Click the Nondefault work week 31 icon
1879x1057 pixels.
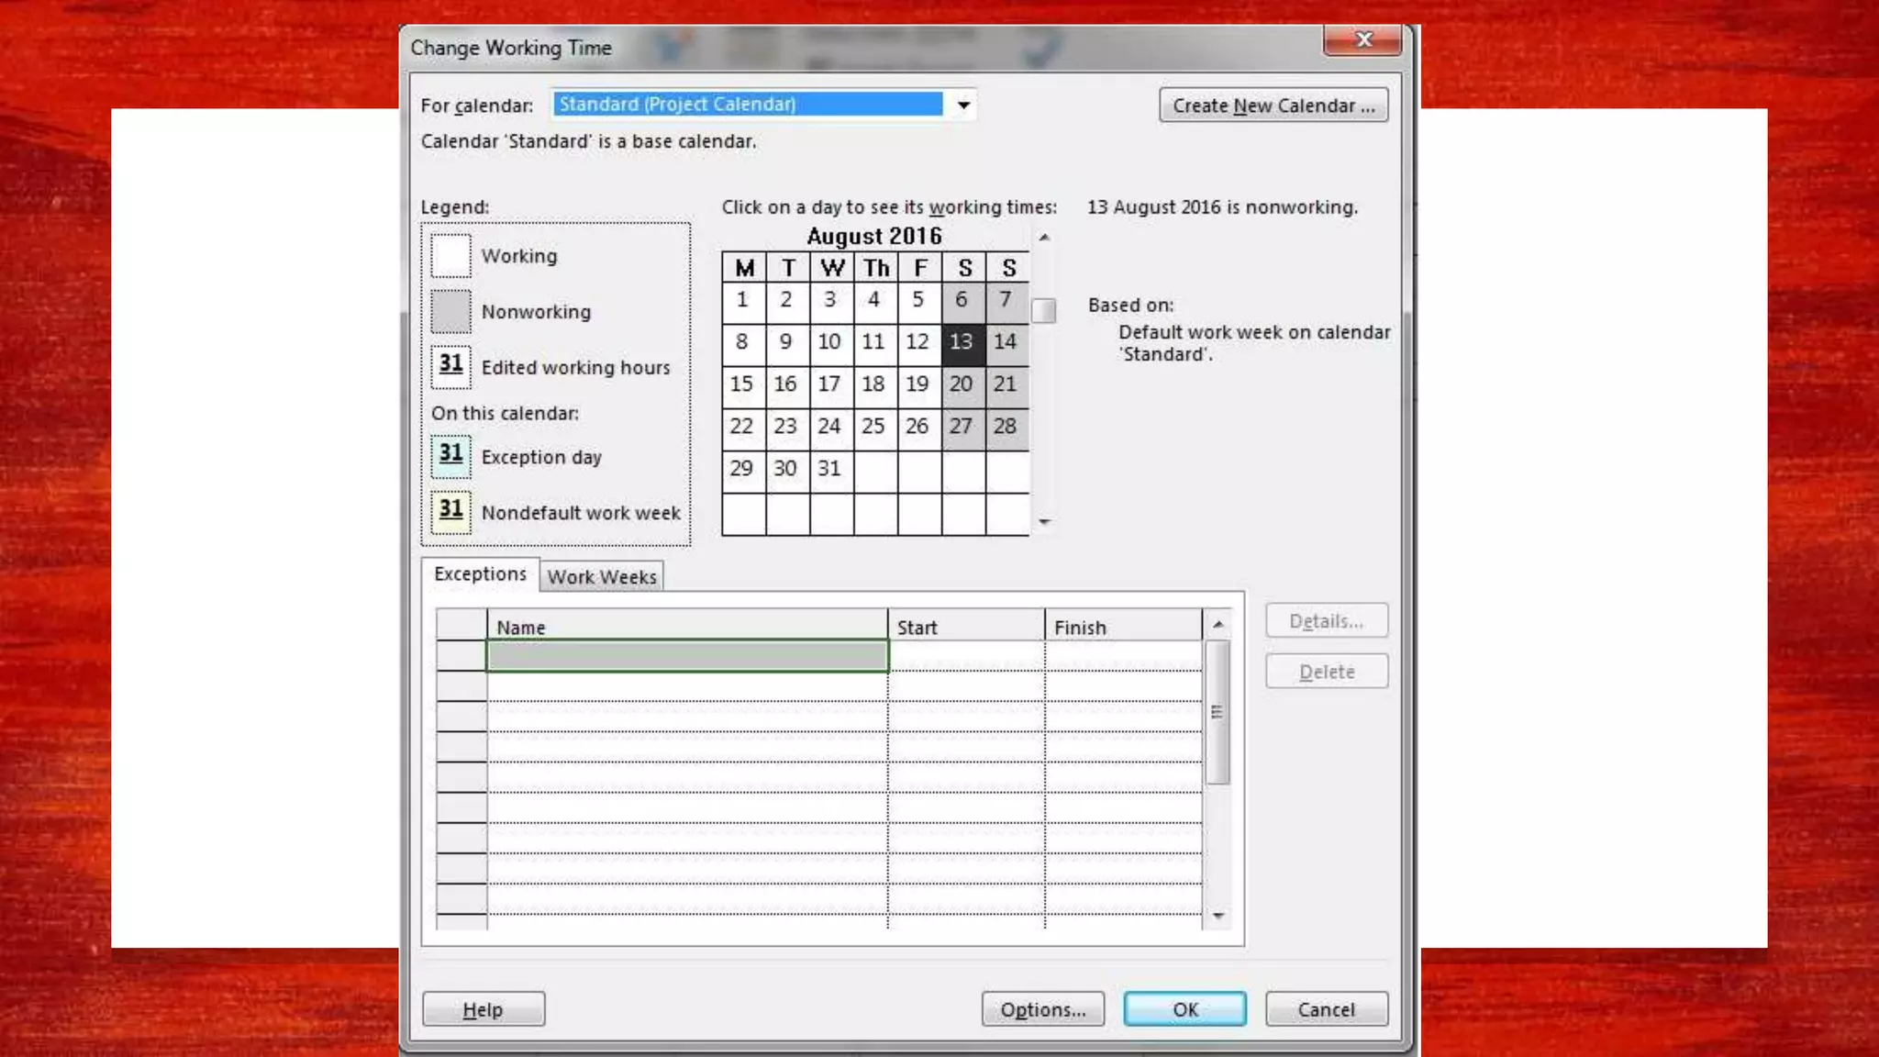(x=450, y=511)
